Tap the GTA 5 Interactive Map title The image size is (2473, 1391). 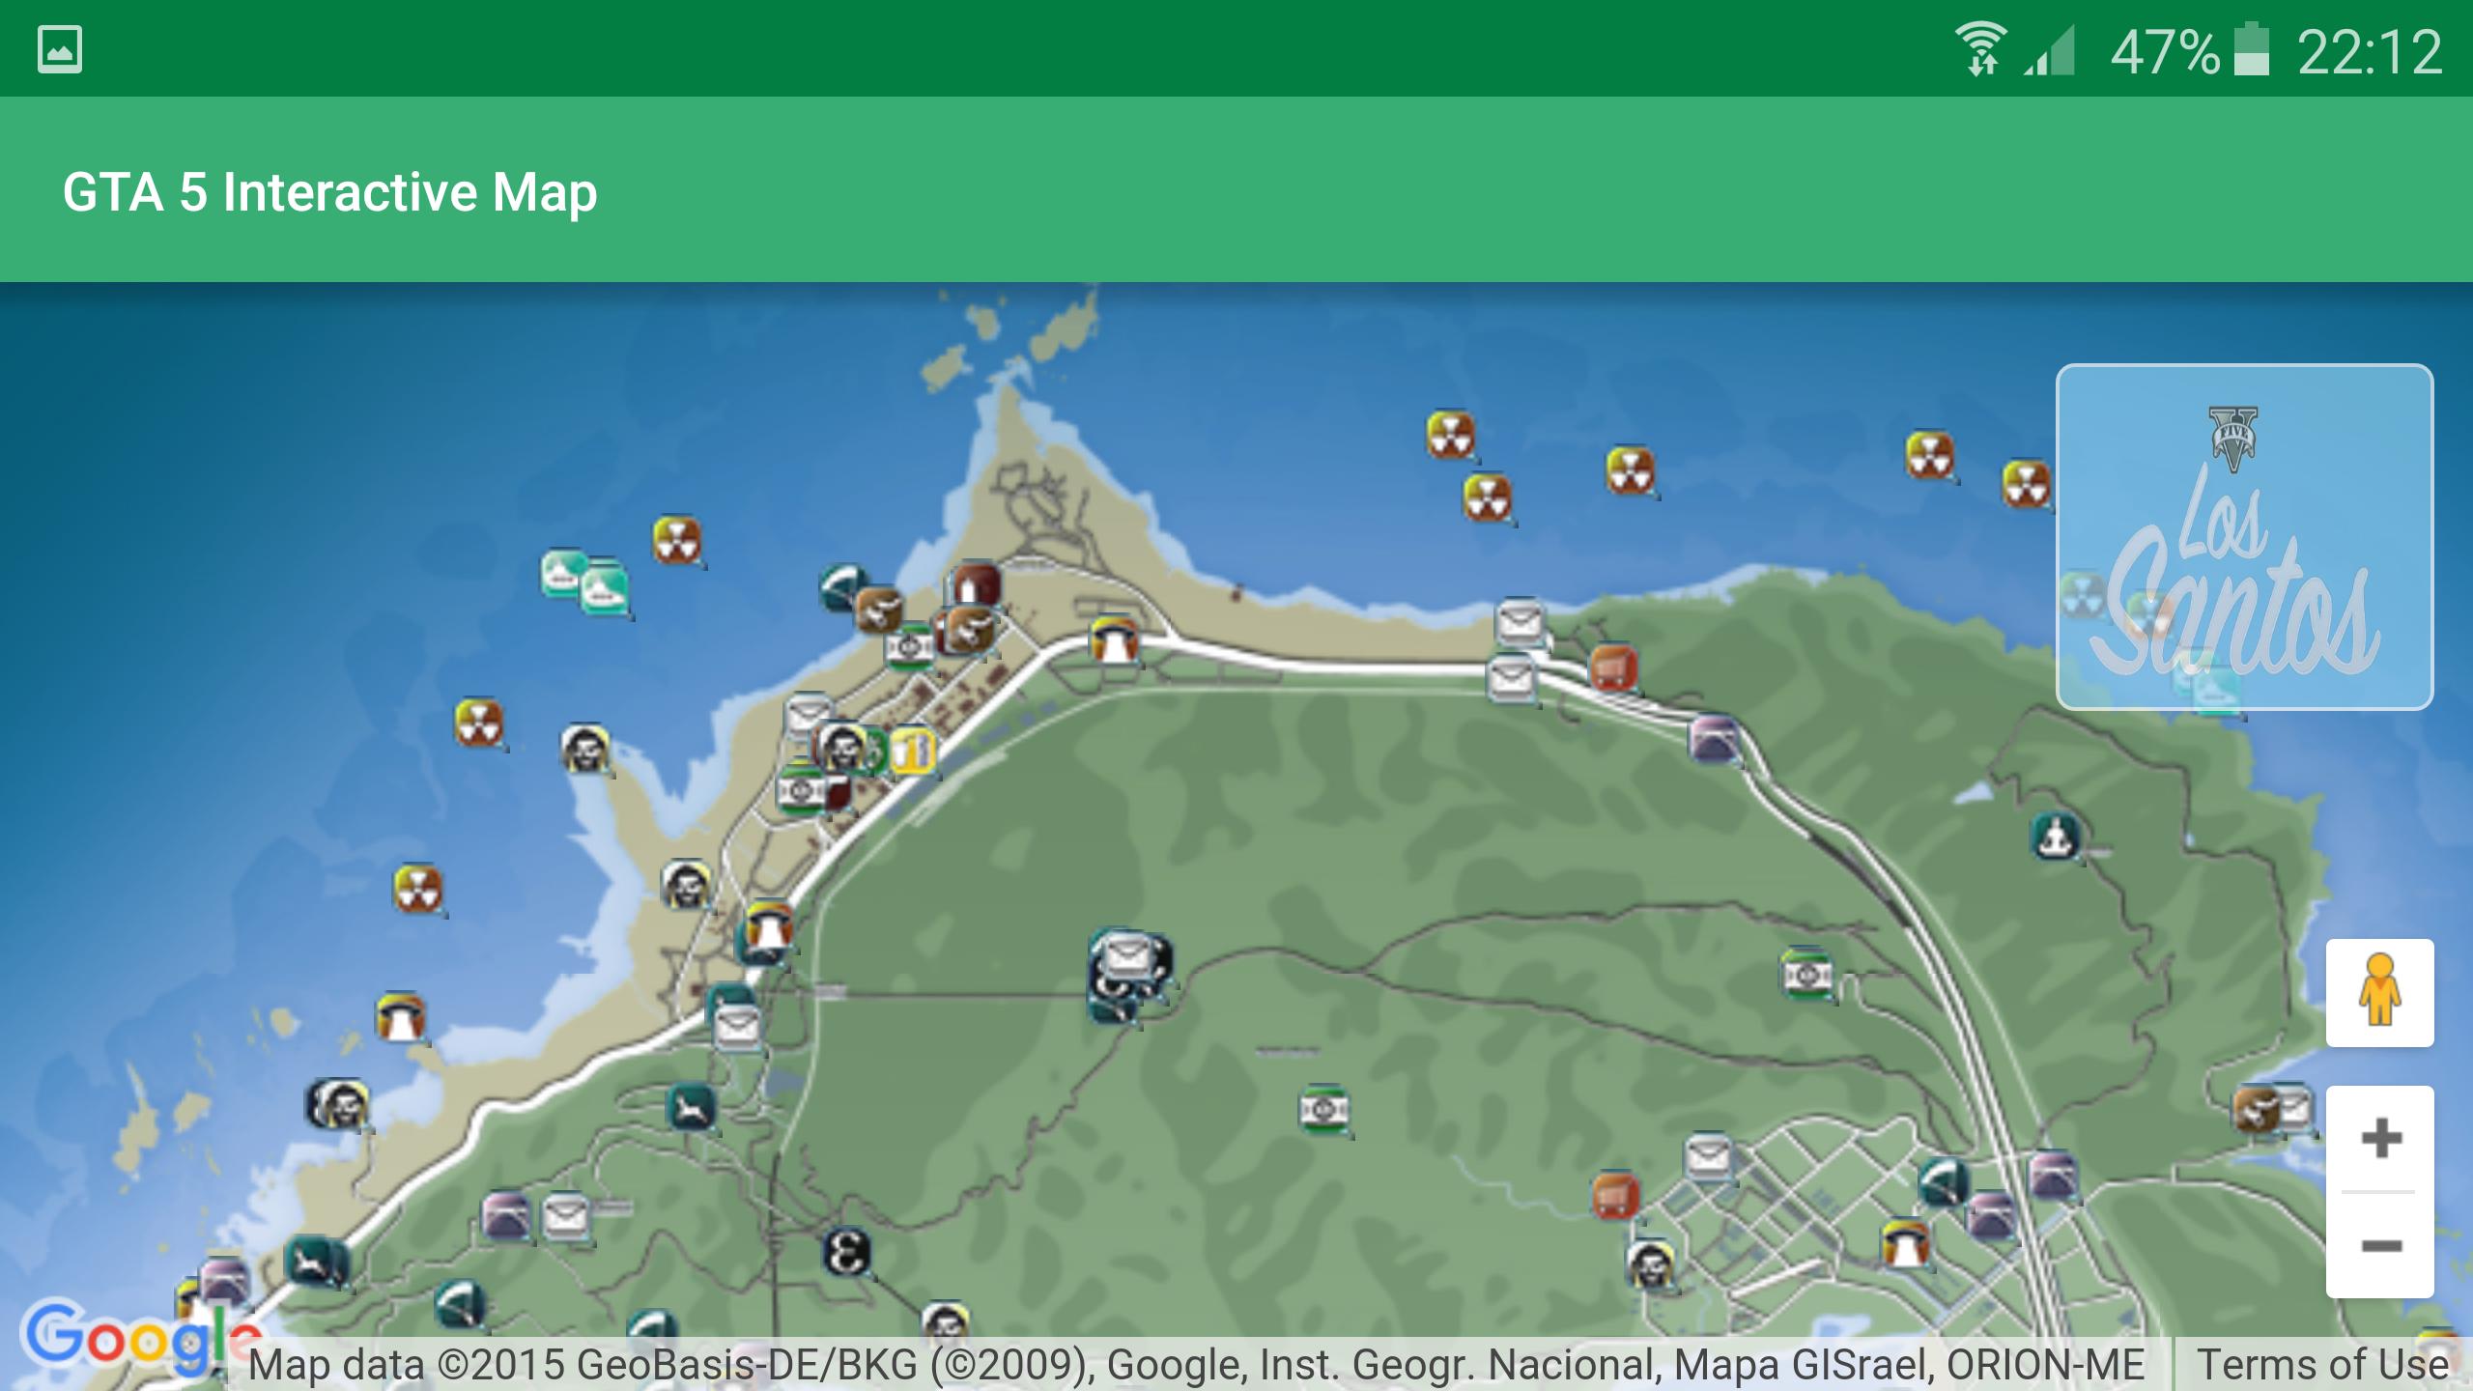[x=330, y=191]
